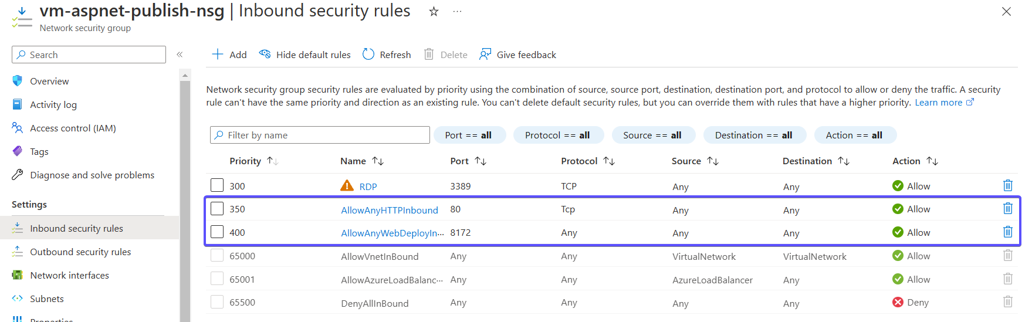The height and width of the screenshot is (322, 1032).
Task: Collapse the left sidebar with double-chevron
Action: (180, 55)
